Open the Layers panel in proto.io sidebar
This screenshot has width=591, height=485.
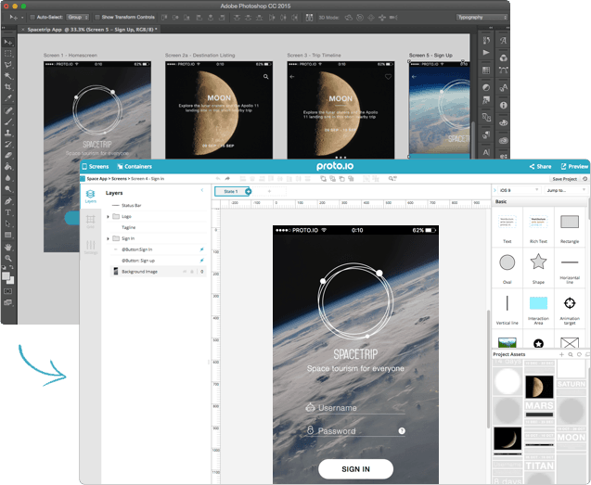pyautogui.click(x=91, y=196)
